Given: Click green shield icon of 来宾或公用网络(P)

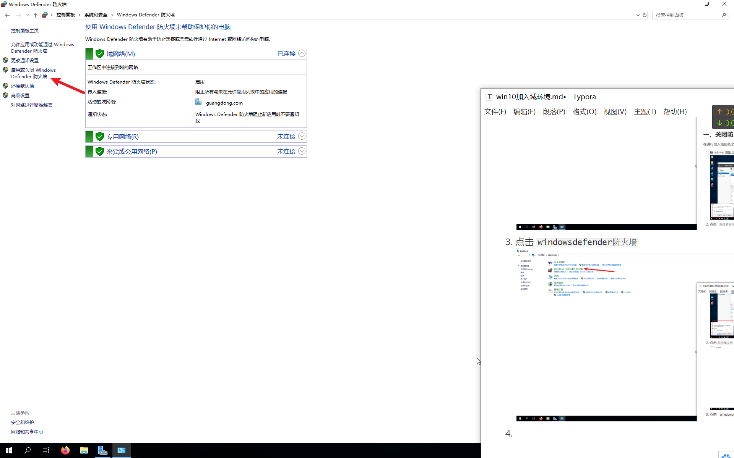Looking at the screenshot, I should click(100, 152).
